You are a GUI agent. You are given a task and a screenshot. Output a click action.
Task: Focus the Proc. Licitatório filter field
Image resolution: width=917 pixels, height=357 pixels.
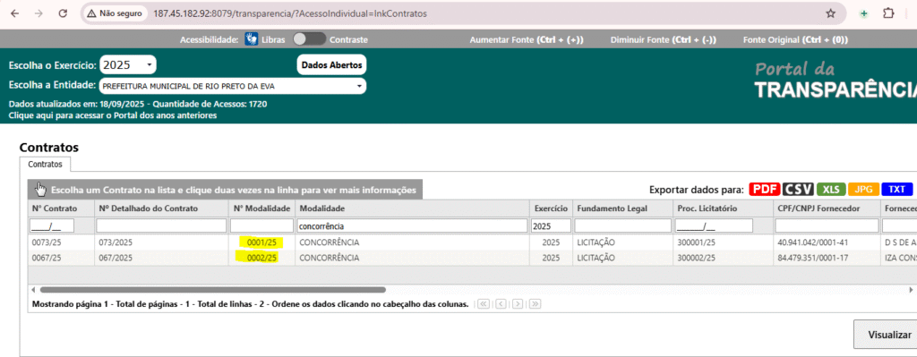point(714,225)
